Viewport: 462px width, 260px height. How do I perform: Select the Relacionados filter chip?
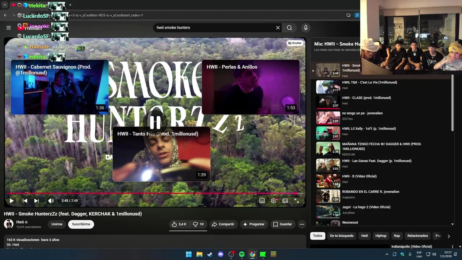[x=418, y=236]
